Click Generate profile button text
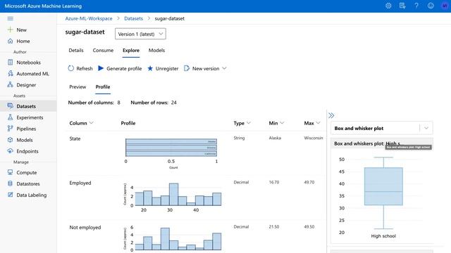 (x=124, y=69)
